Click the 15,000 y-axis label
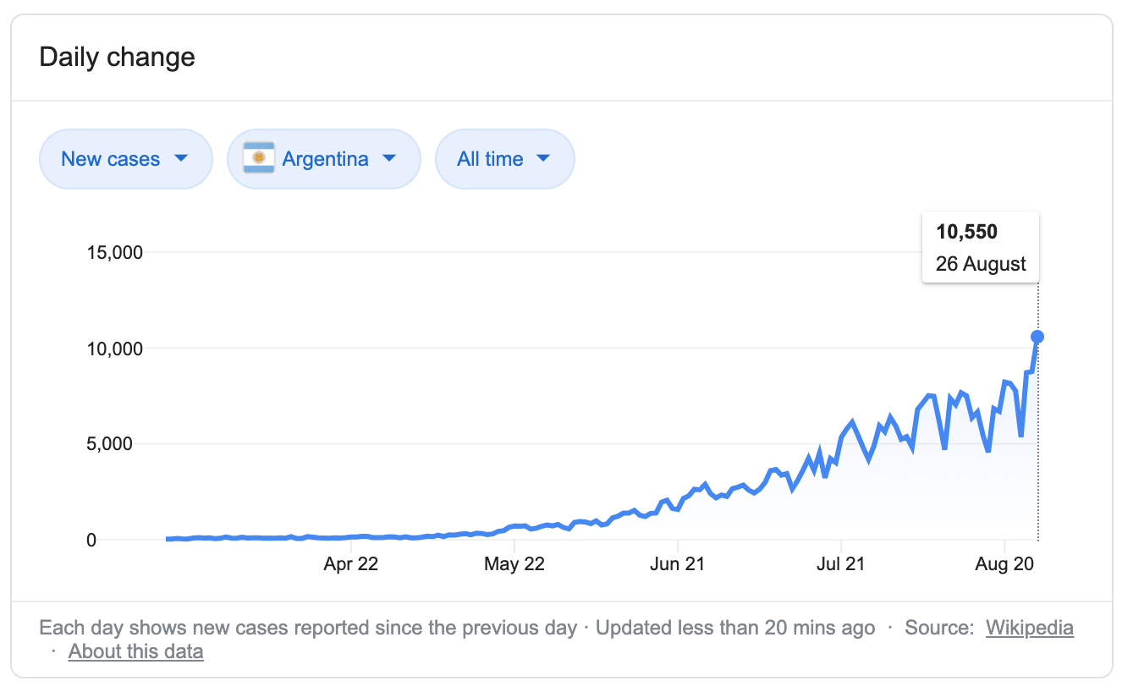1122x692 pixels. point(115,253)
